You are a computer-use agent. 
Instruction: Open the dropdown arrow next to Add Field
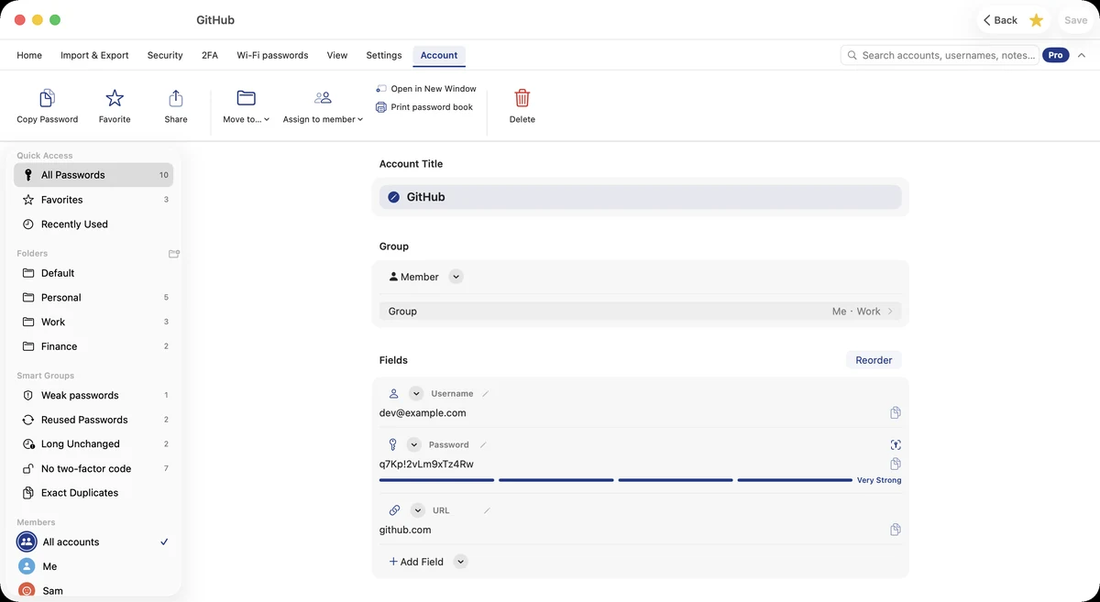click(460, 562)
